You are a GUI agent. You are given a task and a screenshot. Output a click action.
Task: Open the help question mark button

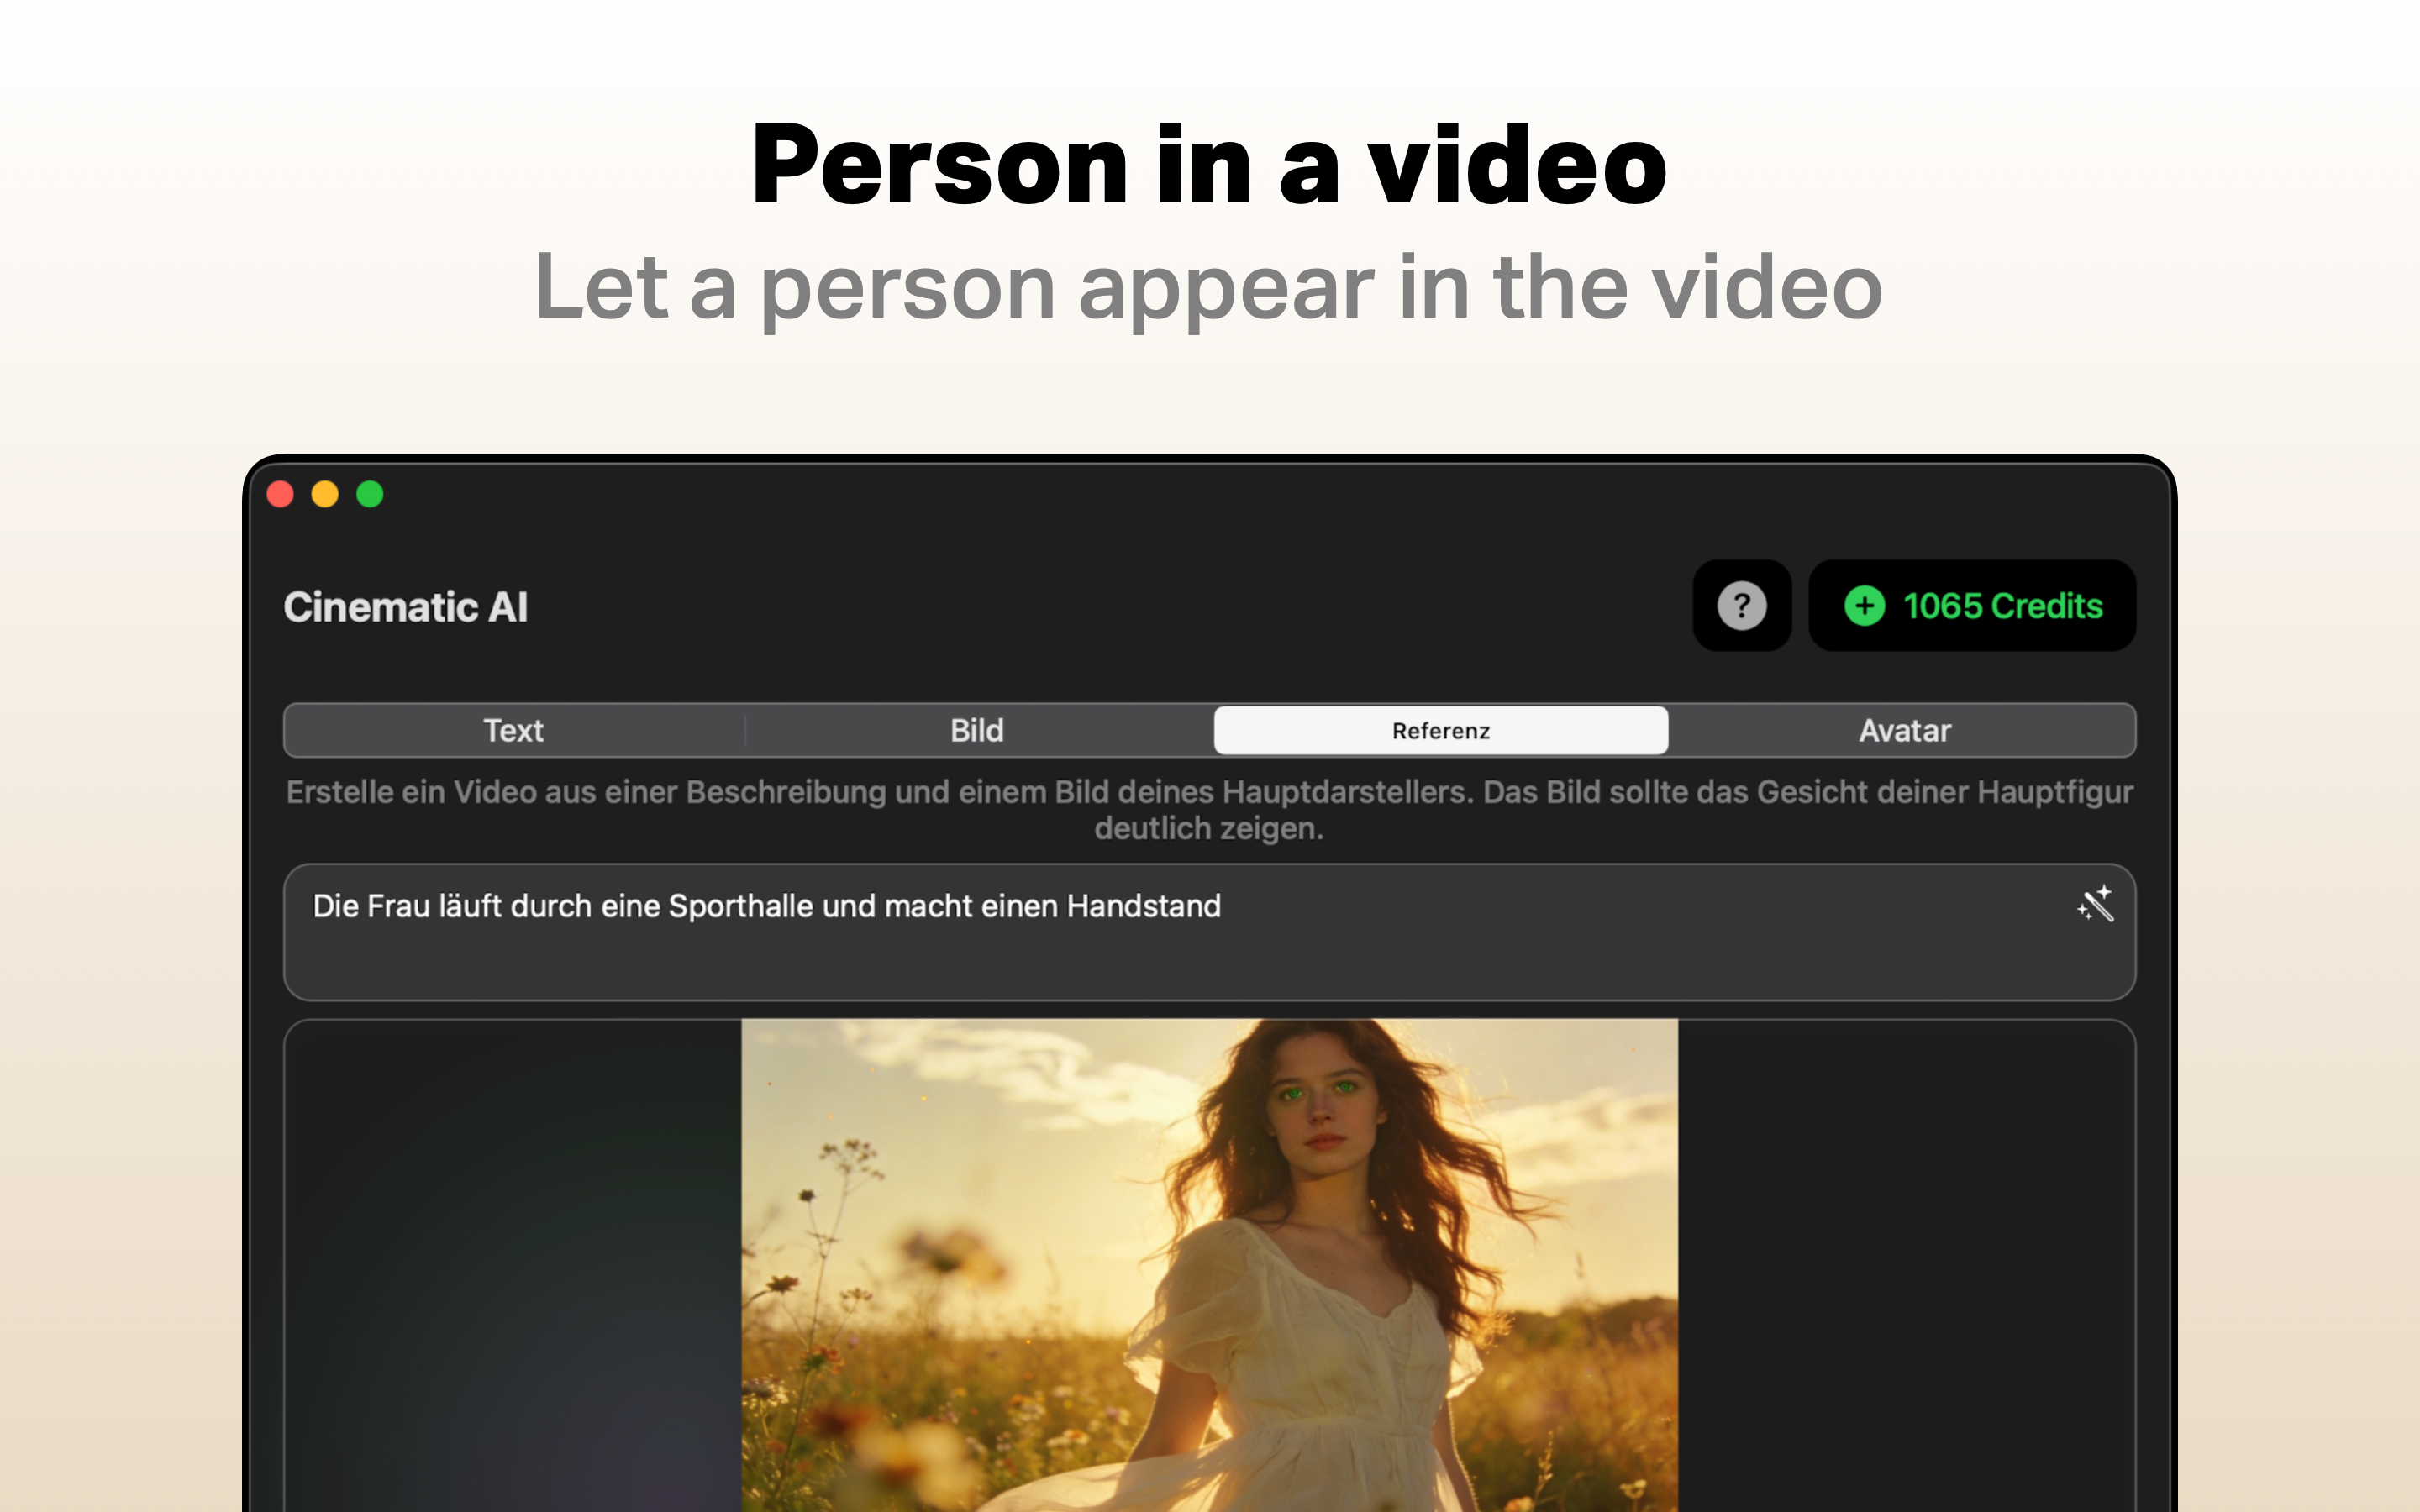(x=1741, y=606)
